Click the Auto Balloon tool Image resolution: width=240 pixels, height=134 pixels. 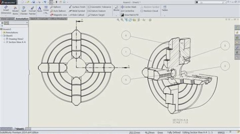pyautogui.click(x=58, y=11)
